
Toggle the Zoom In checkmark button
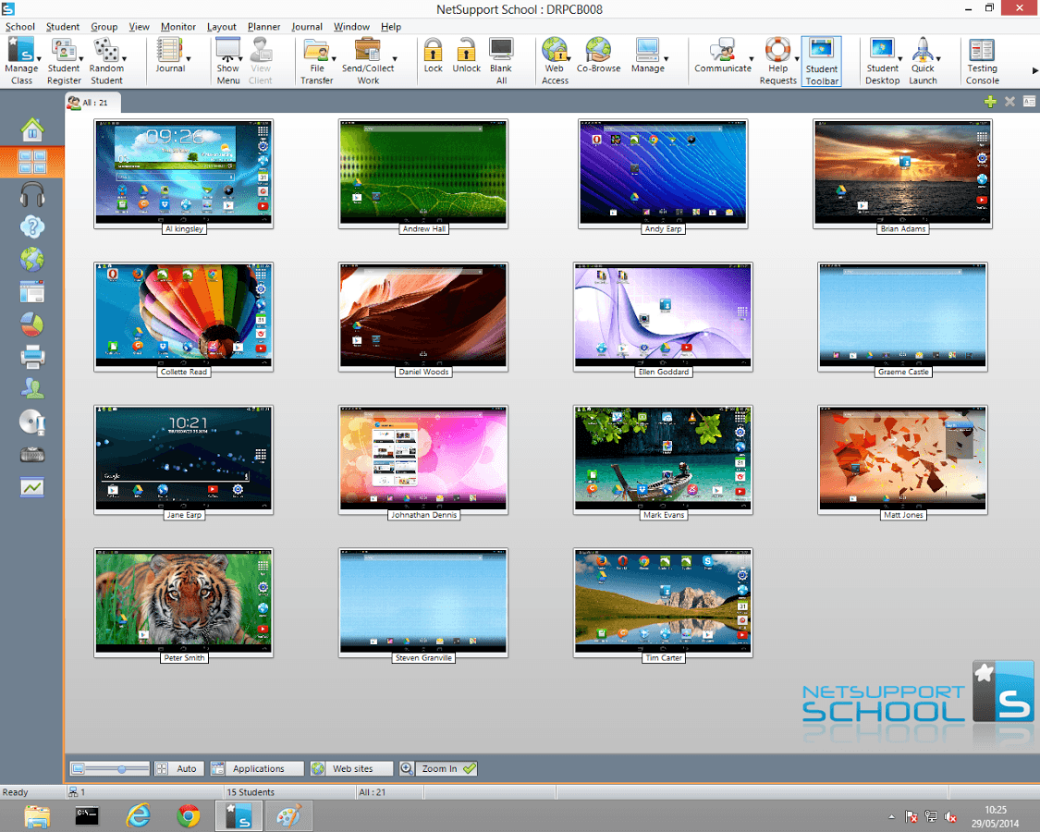(448, 768)
